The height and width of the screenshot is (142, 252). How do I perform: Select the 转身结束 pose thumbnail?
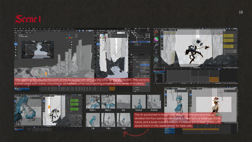[139, 102]
